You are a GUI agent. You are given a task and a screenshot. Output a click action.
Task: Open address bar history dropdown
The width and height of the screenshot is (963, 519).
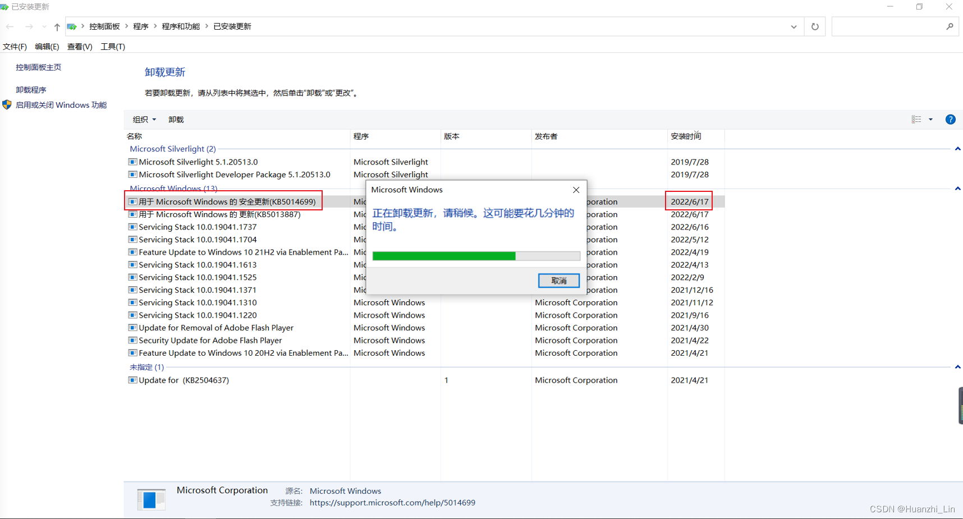point(794,26)
